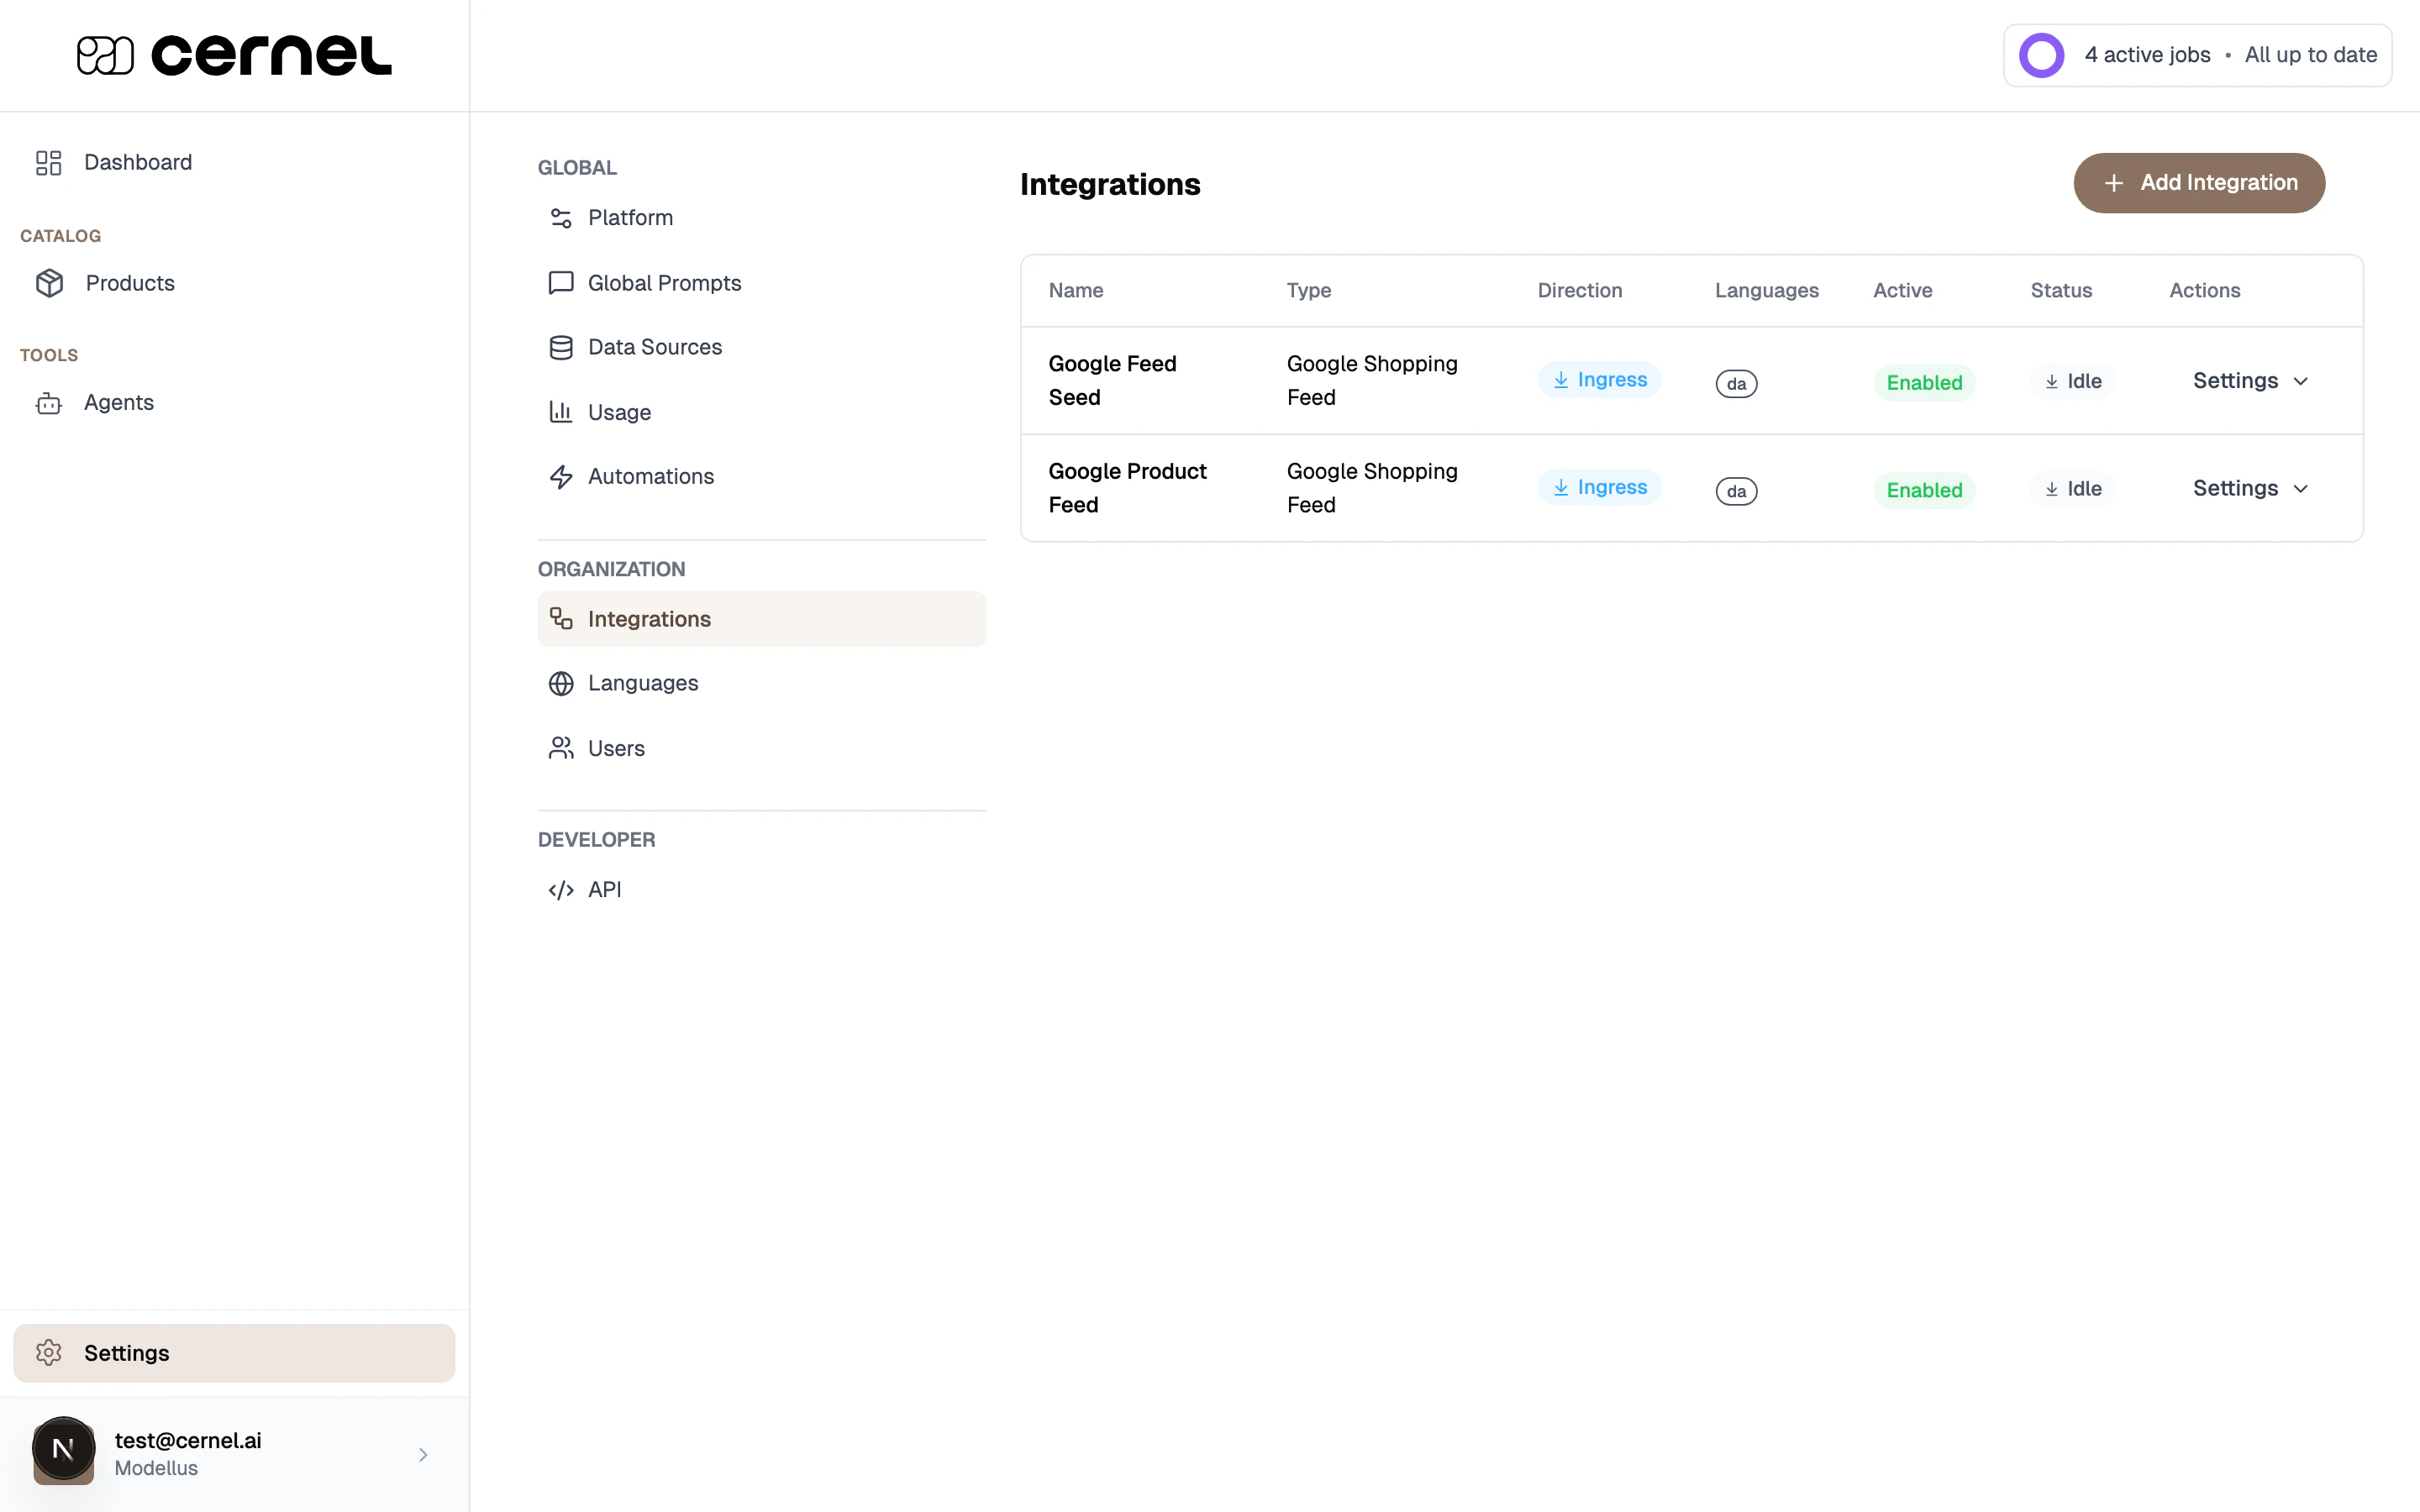Click the API item under Developer

[x=603, y=889]
